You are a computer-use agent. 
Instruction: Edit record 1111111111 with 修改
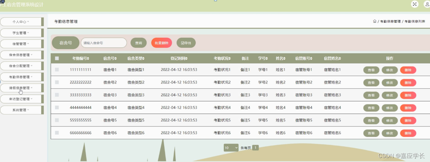pos(390,70)
